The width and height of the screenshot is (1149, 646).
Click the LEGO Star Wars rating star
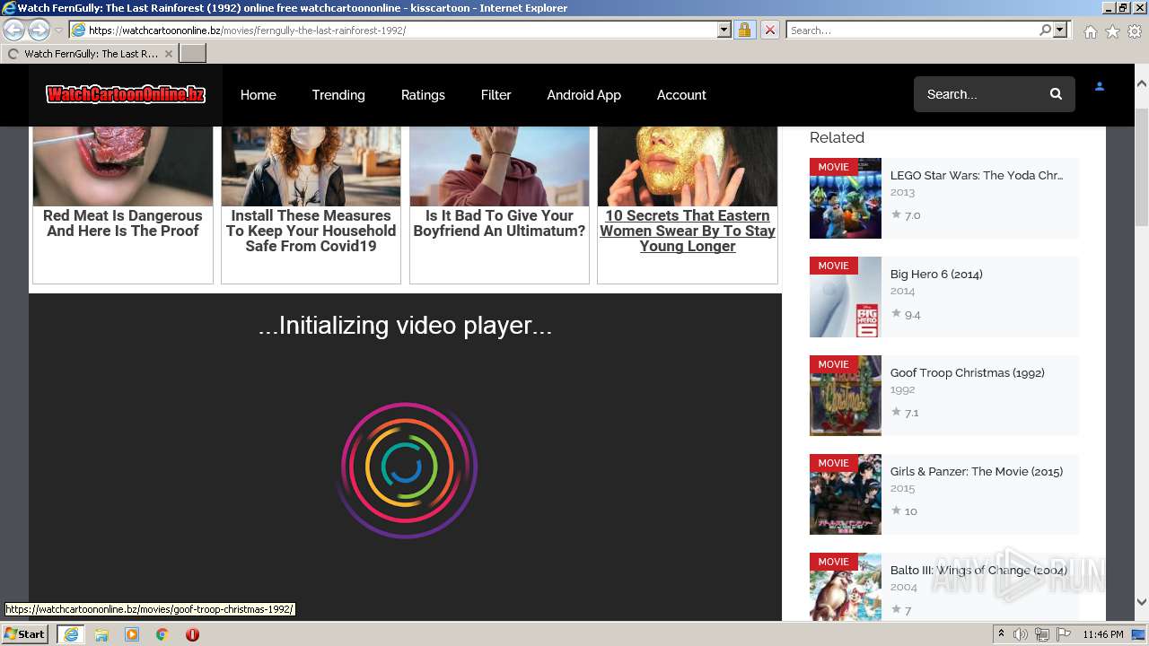[x=896, y=214]
